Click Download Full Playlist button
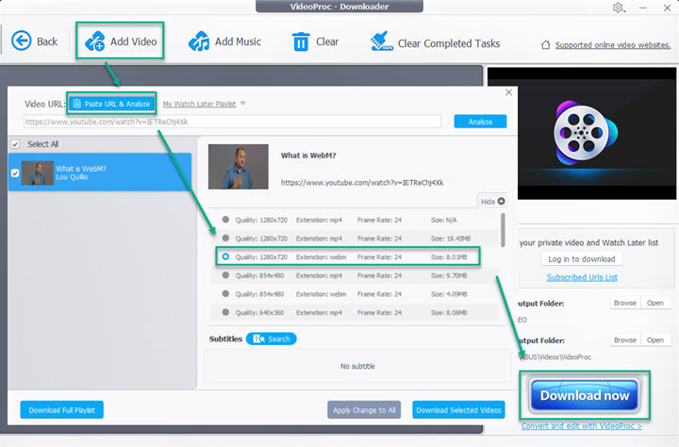The width and height of the screenshot is (679, 447). pos(62,409)
